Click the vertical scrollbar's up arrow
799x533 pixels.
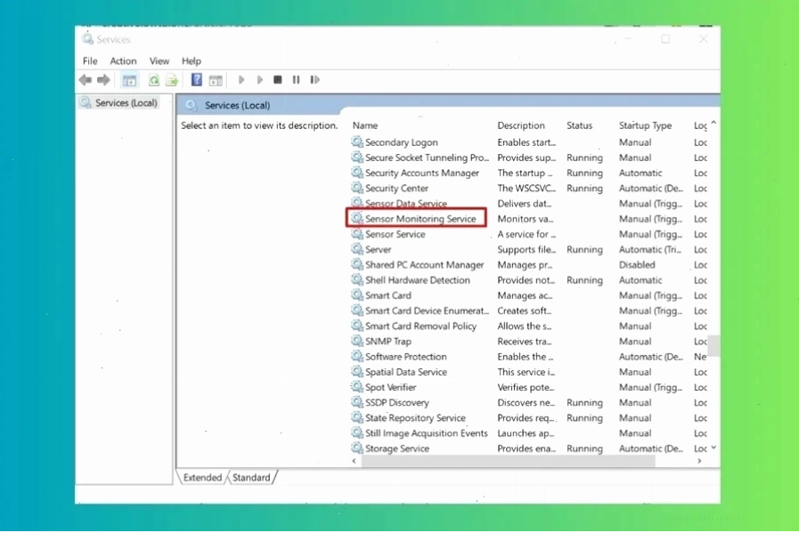[713, 123]
